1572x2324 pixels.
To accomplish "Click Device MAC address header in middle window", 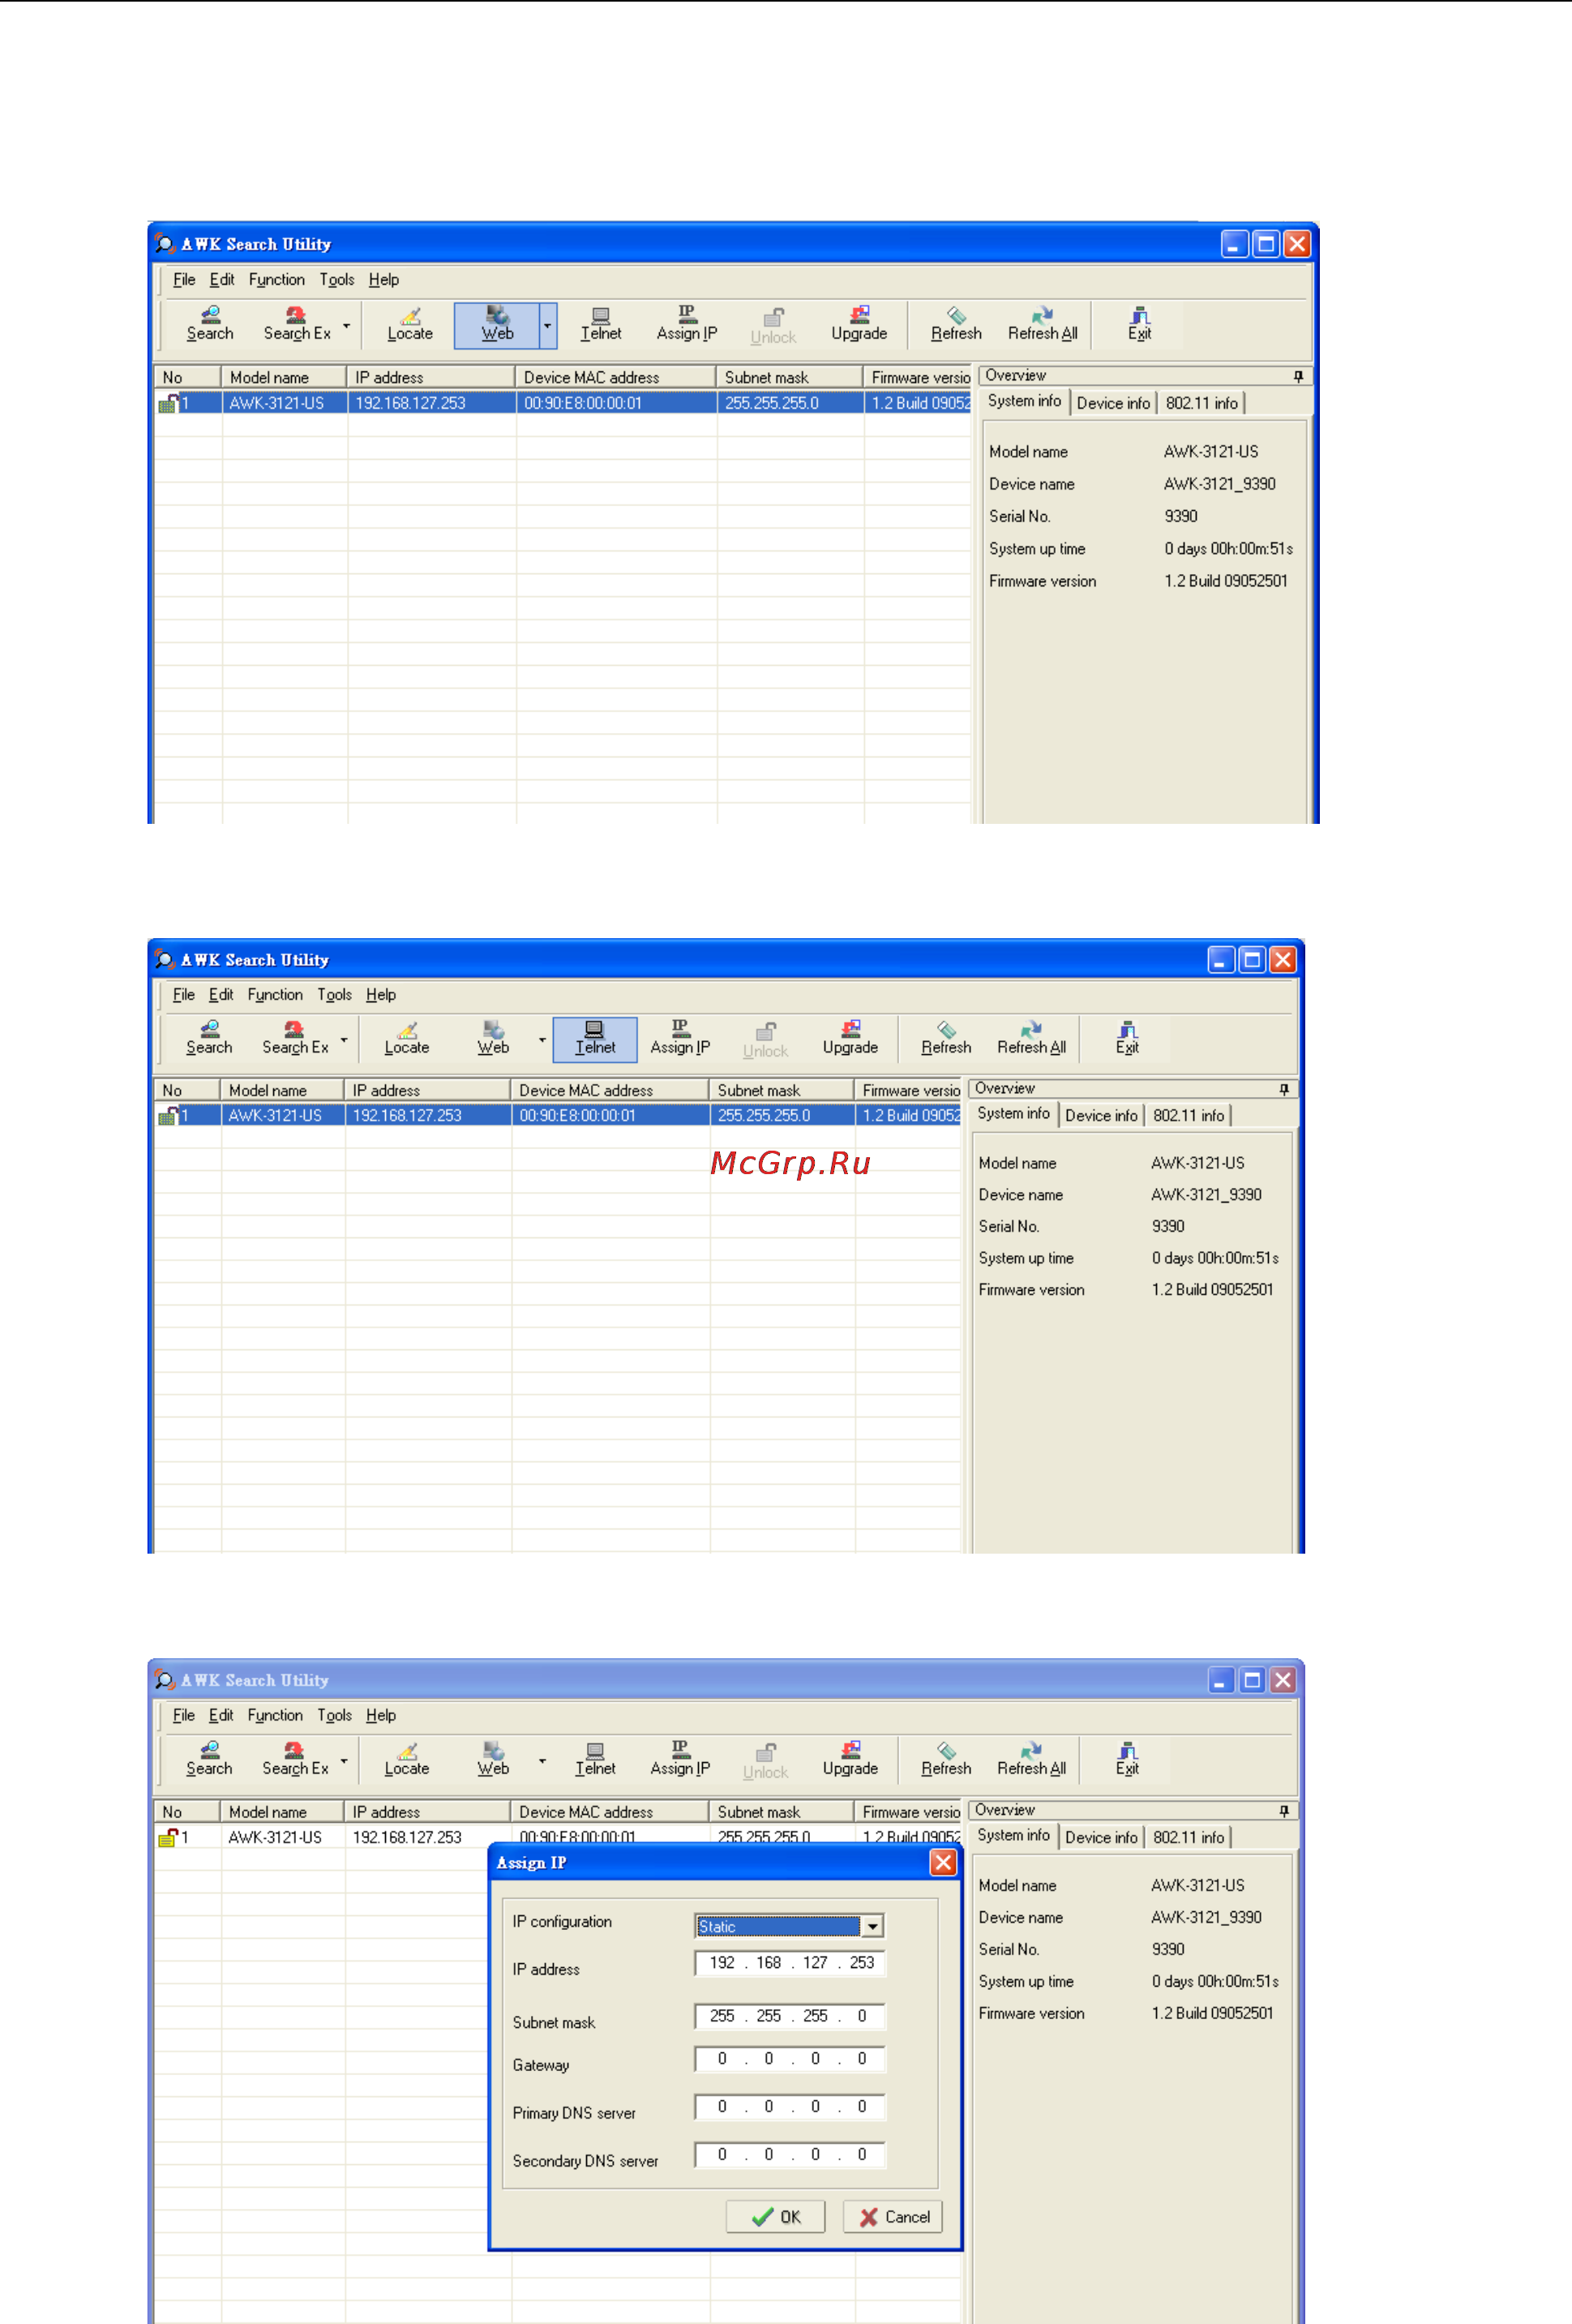I will (610, 1090).
